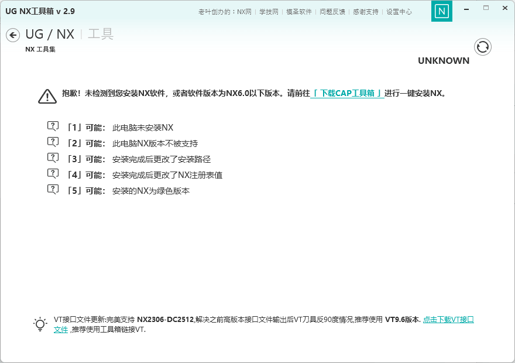Open the 学技网 header link
Screen dimensions: 515x363
point(269,12)
